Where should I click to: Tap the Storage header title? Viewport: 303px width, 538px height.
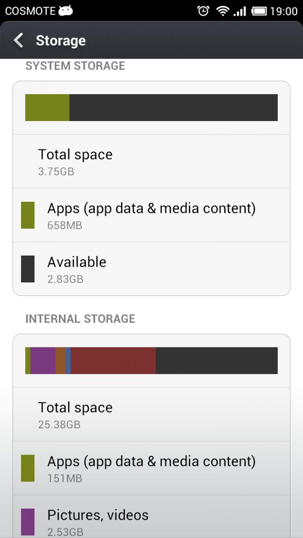pos(61,40)
